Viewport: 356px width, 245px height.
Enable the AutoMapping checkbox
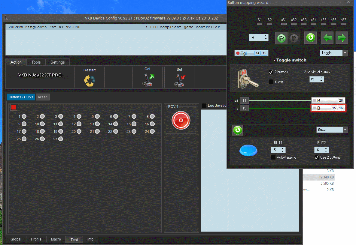[x=273, y=157]
